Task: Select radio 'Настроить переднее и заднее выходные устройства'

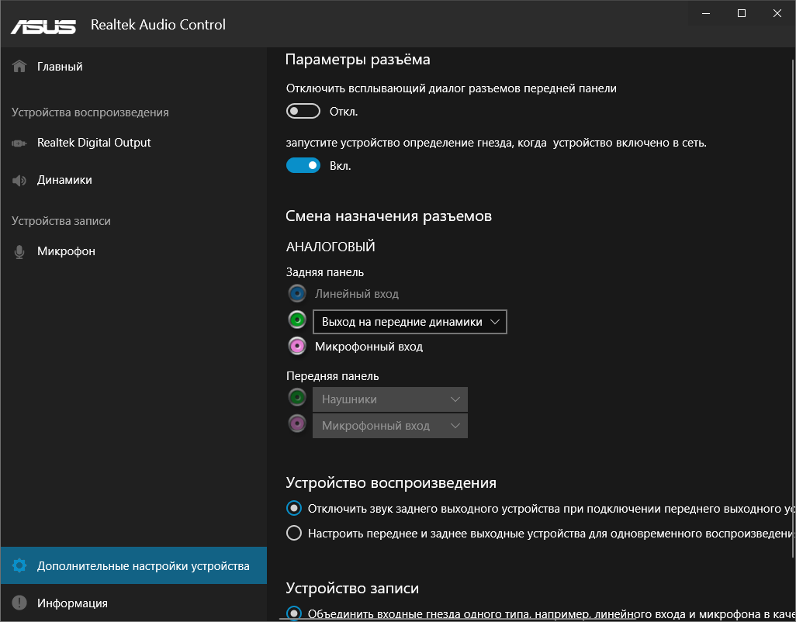Action: pos(294,534)
